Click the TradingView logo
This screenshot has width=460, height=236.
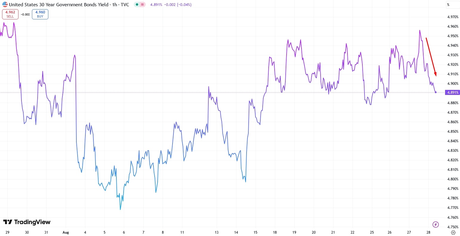(27, 222)
